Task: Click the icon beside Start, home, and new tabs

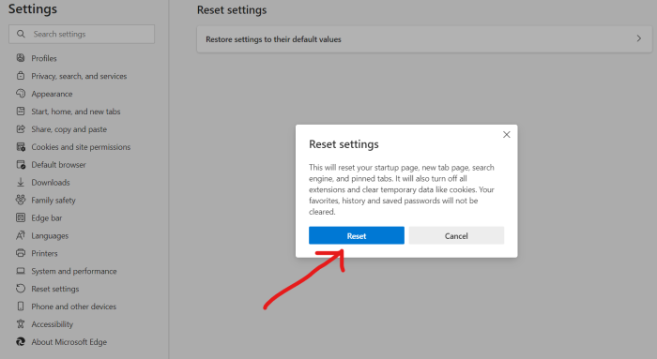Action: [x=20, y=111]
